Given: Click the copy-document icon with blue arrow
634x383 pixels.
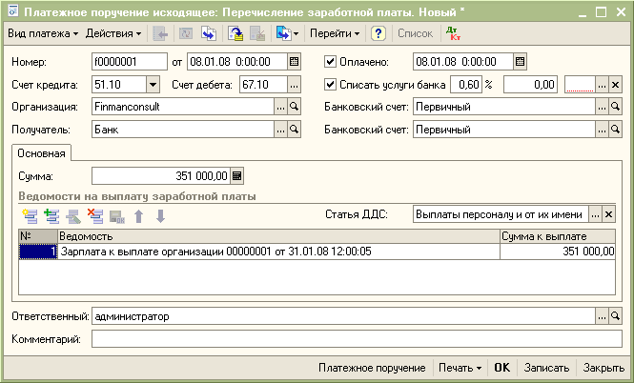Looking at the screenshot, I should [x=209, y=34].
